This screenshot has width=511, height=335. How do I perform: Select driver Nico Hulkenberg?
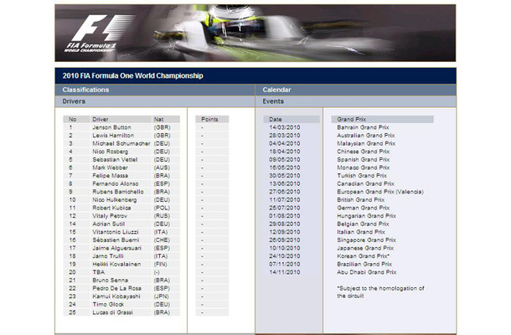click(x=115, y=200)
